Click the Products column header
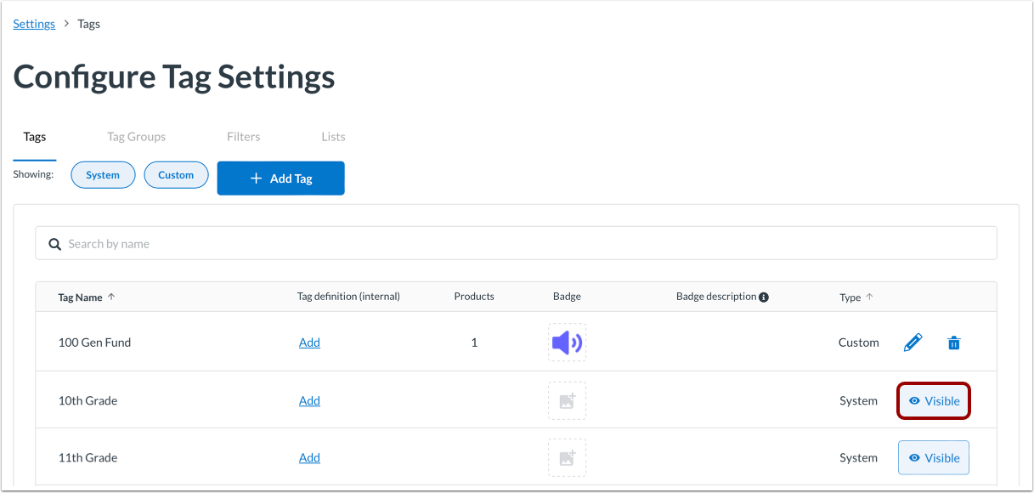The image size is (1034, 493). (474, 297)
